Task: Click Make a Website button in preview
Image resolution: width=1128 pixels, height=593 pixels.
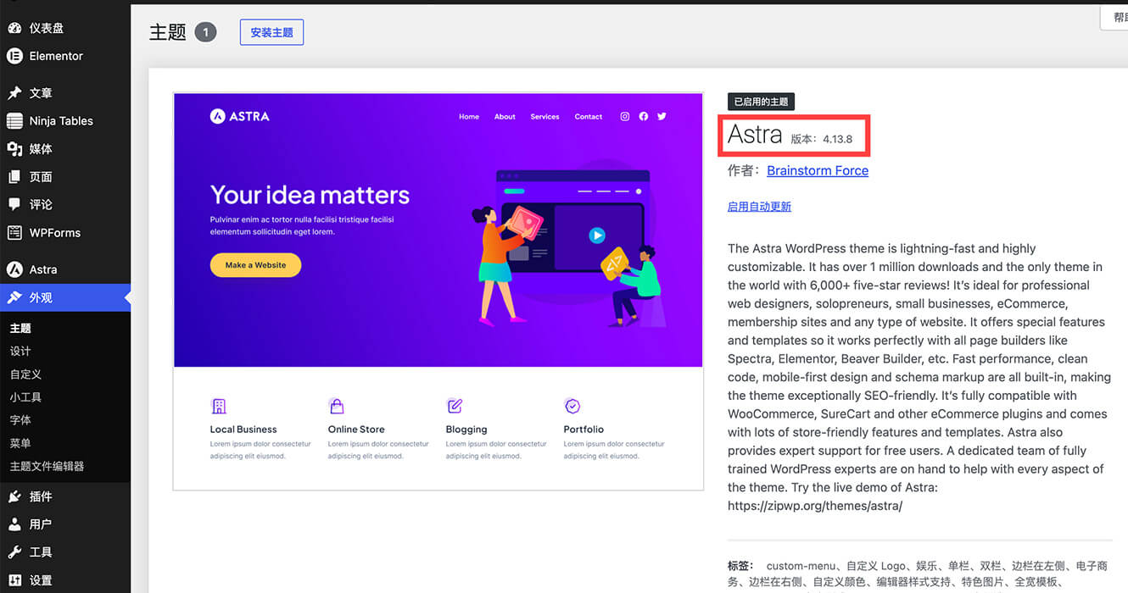Action: pos(255,265)
